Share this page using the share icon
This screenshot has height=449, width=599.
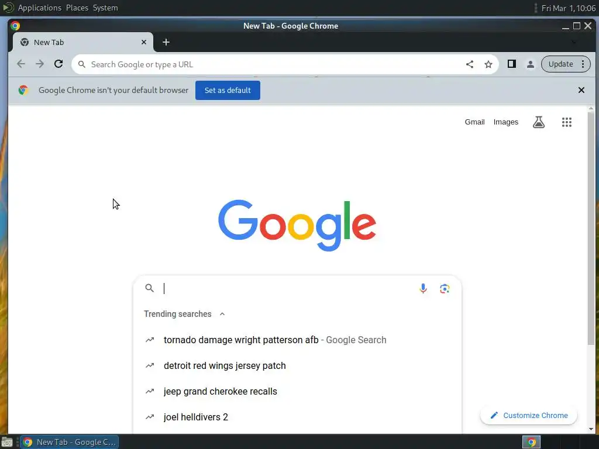[470, 64]
